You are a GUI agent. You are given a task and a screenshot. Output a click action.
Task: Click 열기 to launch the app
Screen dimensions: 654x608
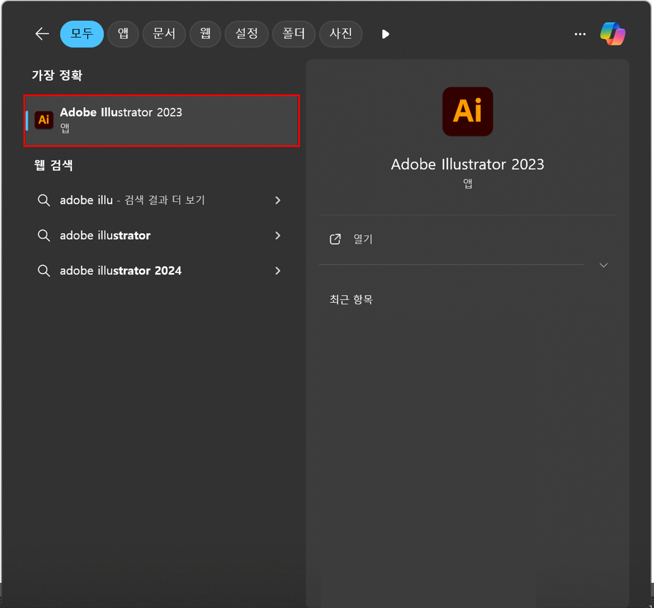tap(363, 239)
